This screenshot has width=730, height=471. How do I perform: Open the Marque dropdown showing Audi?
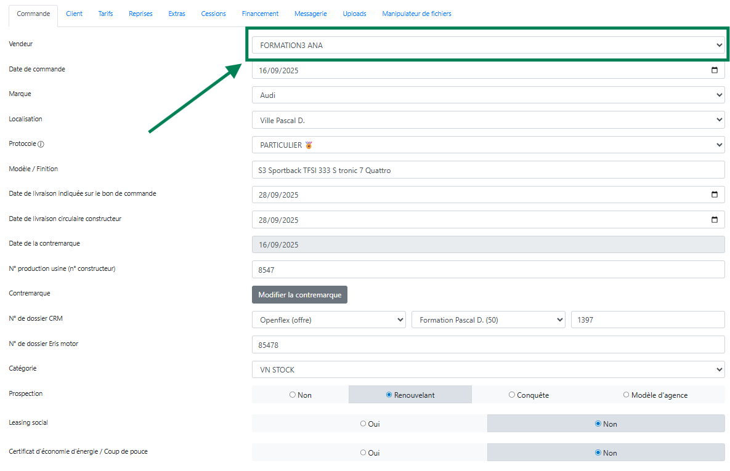tap(488, 95)
